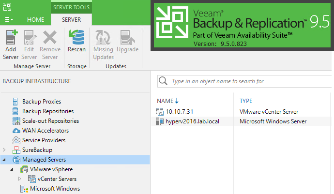Click the Rescan storage icon
This screenshot has height=194, width=334.
[x=76, y=37]
